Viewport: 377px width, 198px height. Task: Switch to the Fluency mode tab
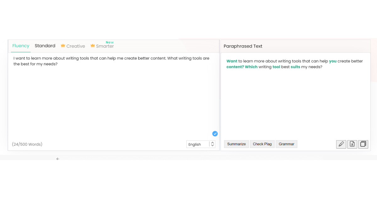[x=21, y=46]
